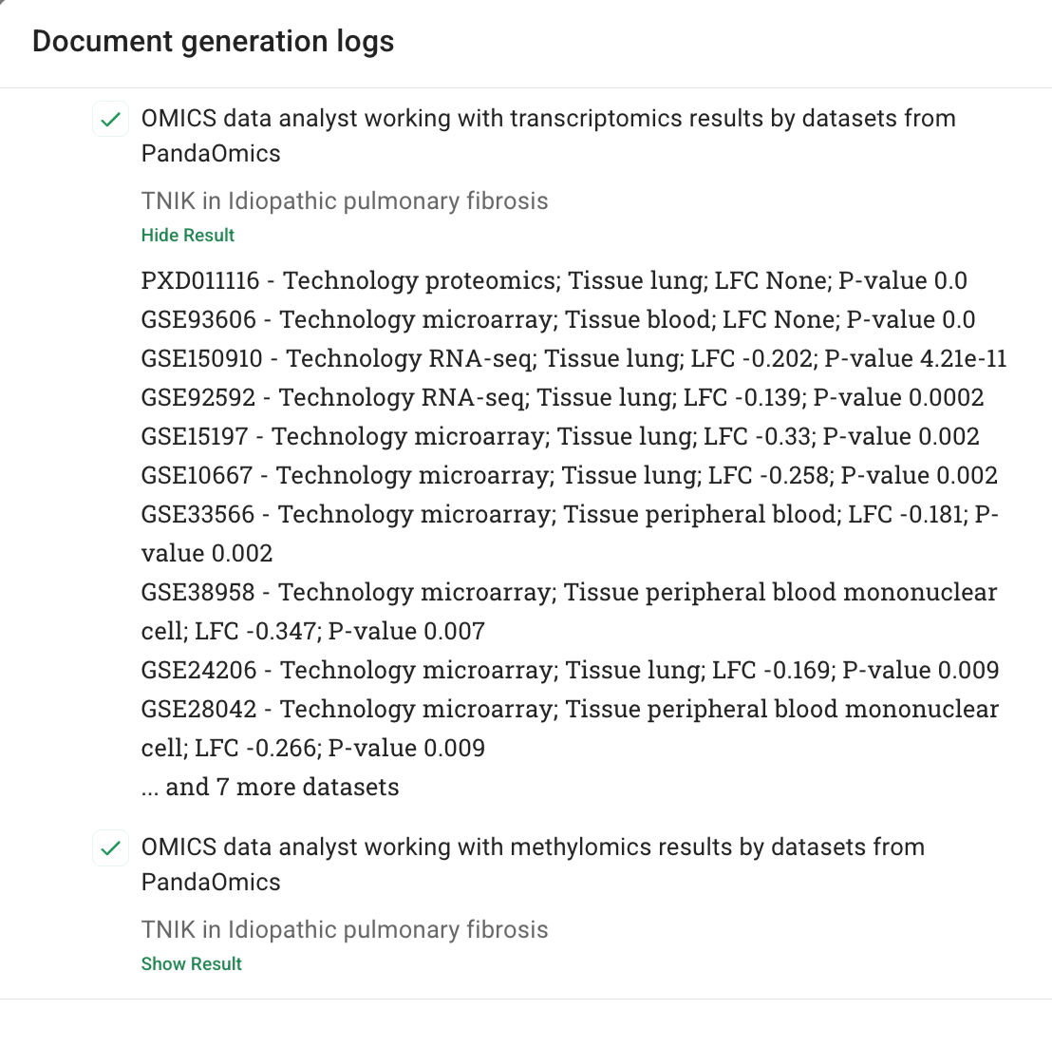The height and width of the screenshot is (1047, 1052).
Task: Expand methylomics output via Show Result
Action: 191,963
